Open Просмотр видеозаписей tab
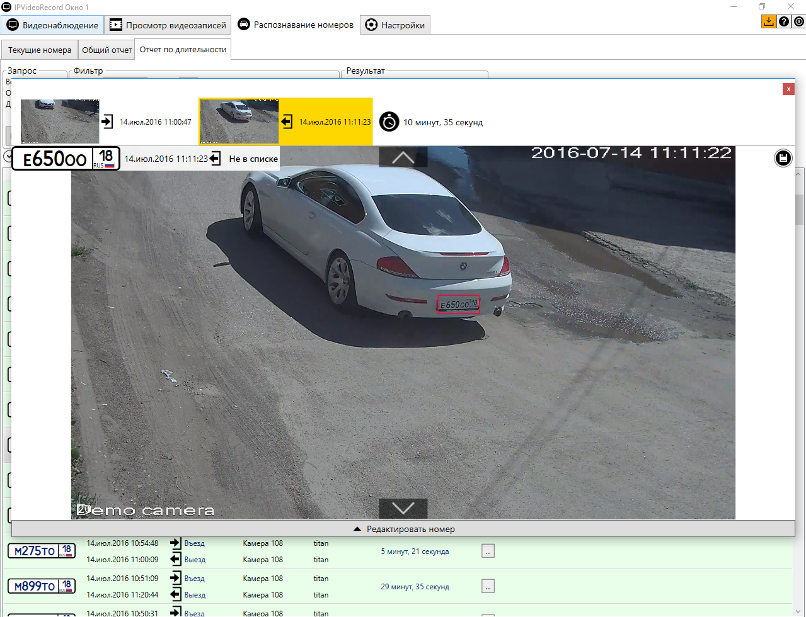The width and height of the screenshot is (806, 617). point(168,25)
